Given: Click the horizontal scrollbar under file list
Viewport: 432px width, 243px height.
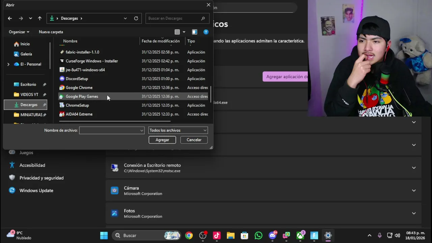Looking at the screenshot, I should click(x=115, y=121).
